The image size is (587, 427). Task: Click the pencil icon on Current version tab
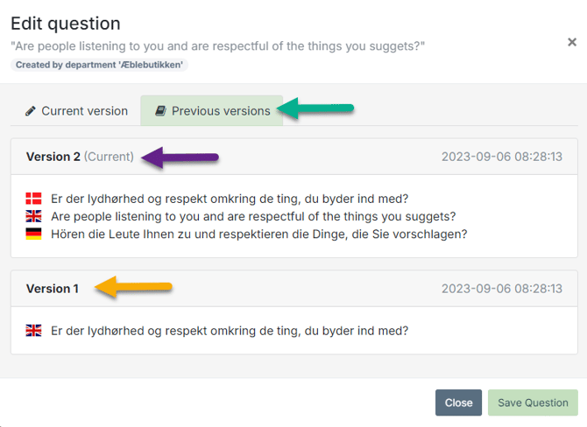(x=31, y=111)
